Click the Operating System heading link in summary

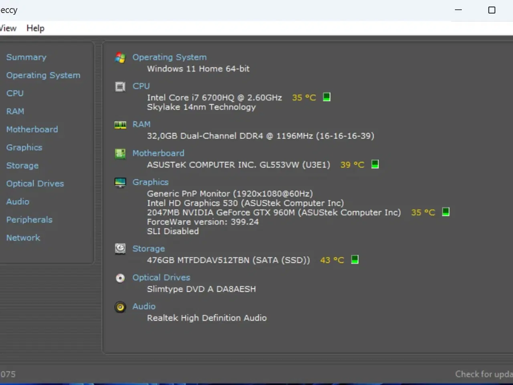pyautogui.click(x=170, y=57)
